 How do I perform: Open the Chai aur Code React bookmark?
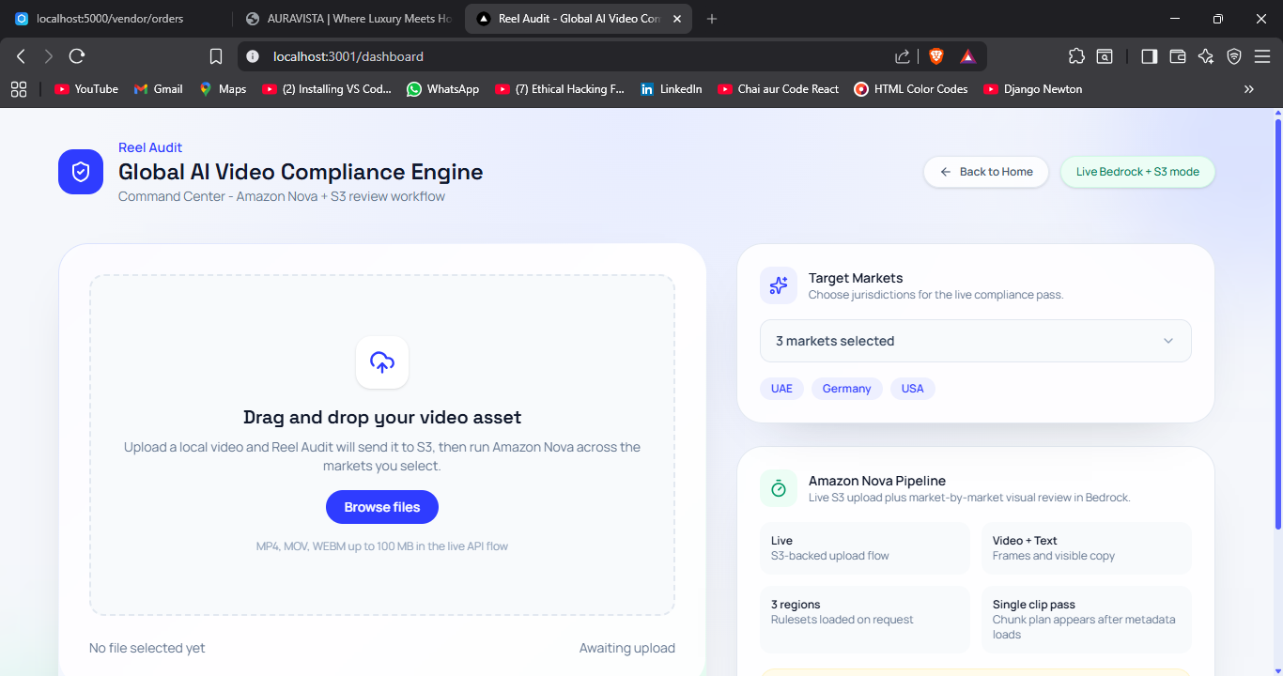click(779, 89)
